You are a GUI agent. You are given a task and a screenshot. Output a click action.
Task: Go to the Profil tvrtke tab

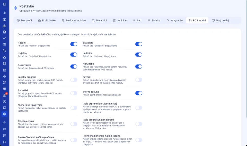[x=47, y=20]
